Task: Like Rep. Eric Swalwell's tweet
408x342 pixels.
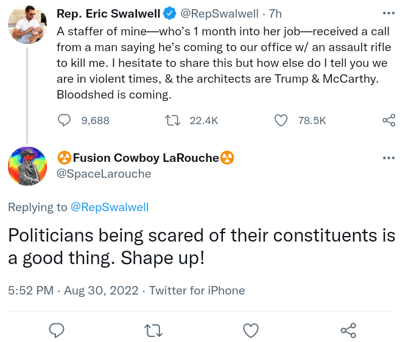Action: 281,120
